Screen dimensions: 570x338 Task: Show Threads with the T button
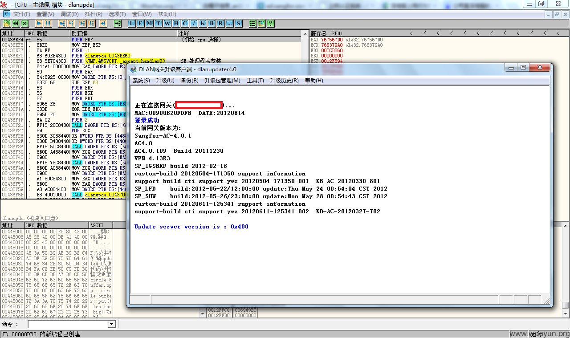coord(159,23)
